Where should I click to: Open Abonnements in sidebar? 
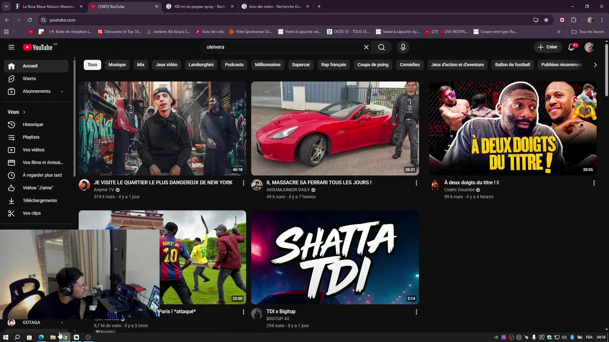[36, 91]
